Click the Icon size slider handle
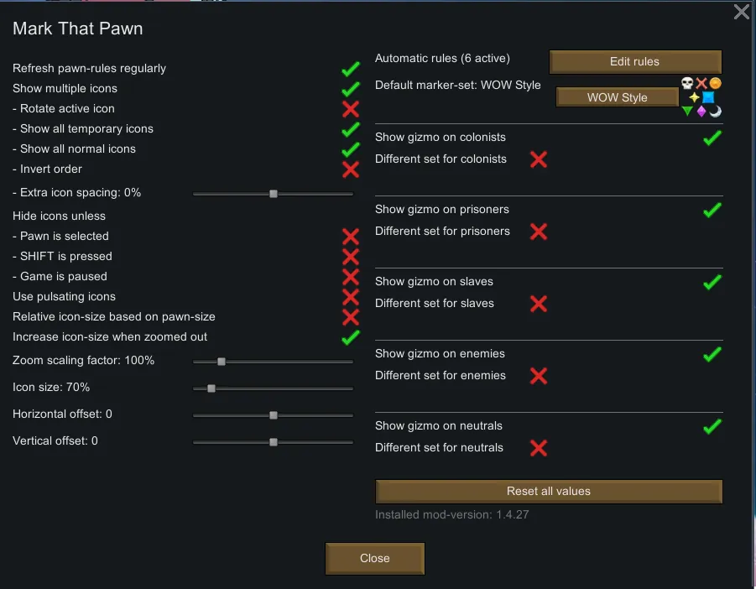Image resolution: width=756 pixels, height=589 pixels. pyautogui.click(x=211, y=388)
